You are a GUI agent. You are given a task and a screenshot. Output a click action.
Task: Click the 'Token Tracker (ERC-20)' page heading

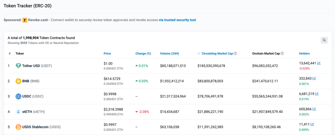tap(27, 6)
